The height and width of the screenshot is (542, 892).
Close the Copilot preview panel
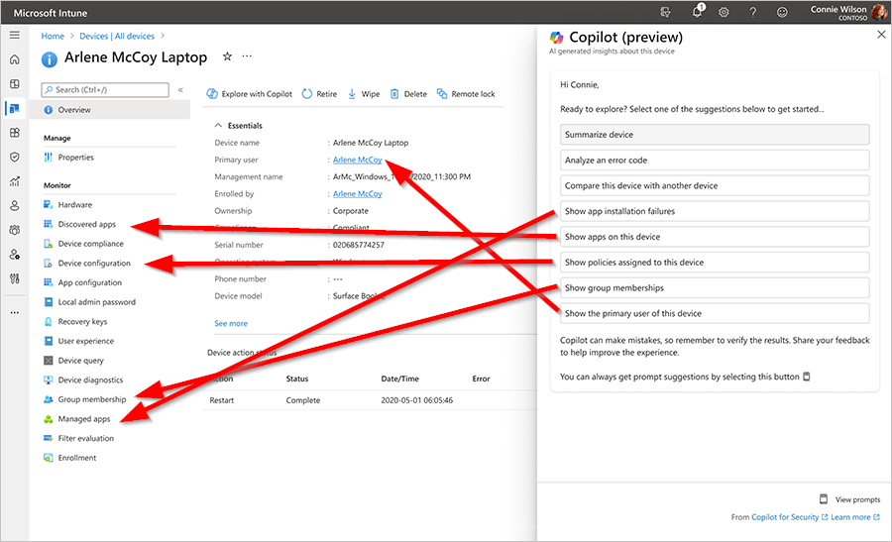click(881, 35)
